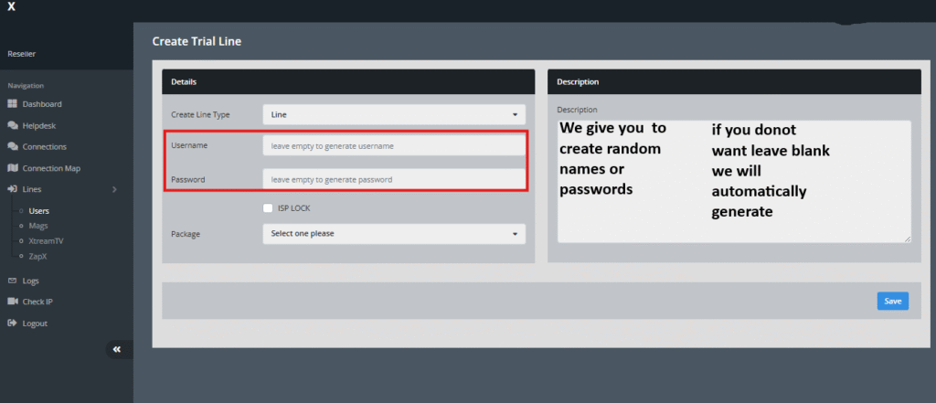Click the Connection Map icon

pos(13,168)
